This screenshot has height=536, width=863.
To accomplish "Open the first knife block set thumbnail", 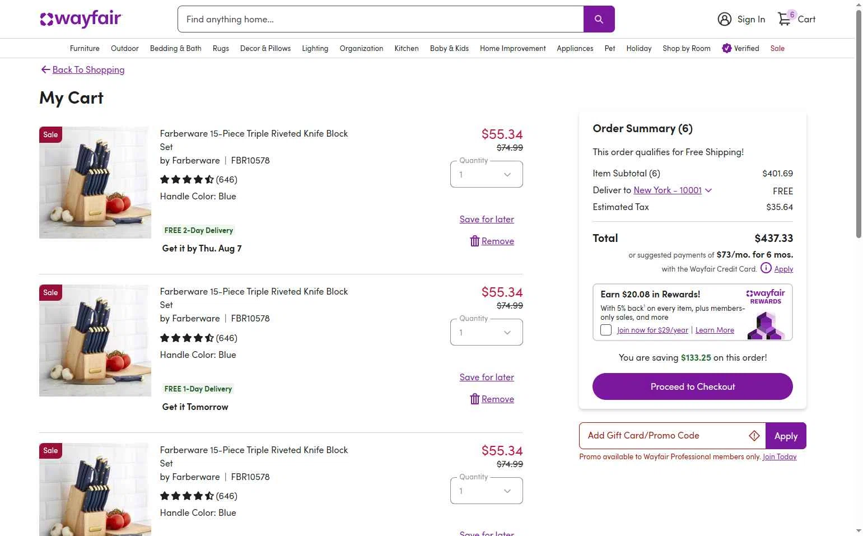I will [x=95, y=183].
